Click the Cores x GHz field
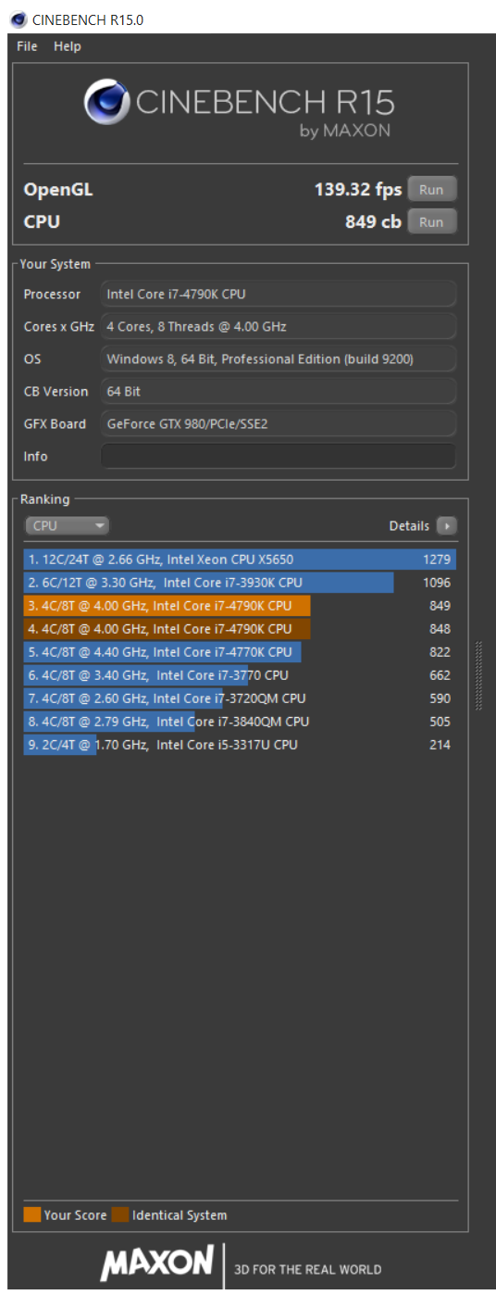Viewport: 496px width, 1295px height. tap(279, 326)
